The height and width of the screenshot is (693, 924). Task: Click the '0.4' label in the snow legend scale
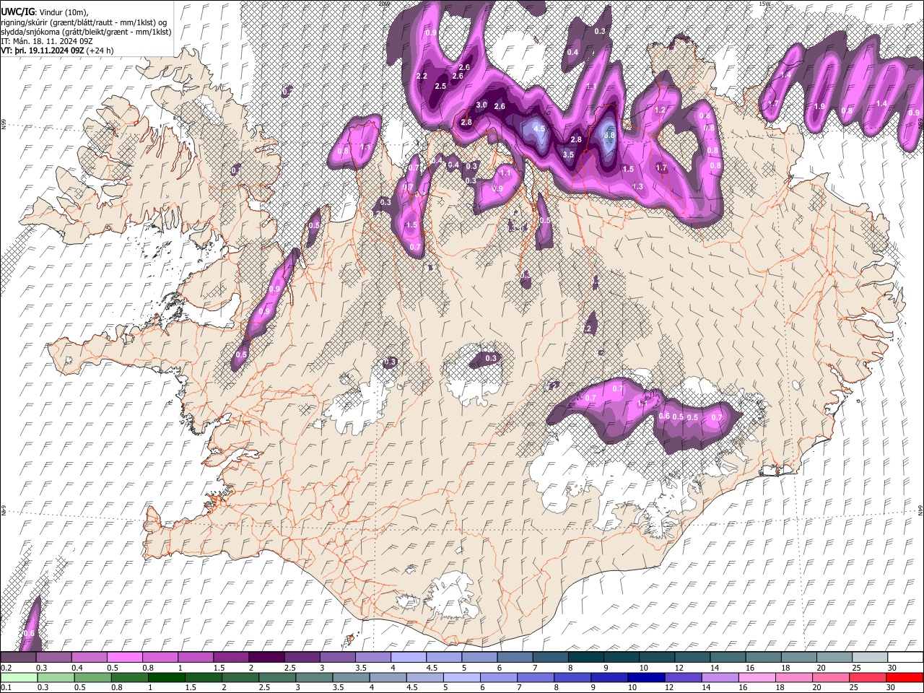(x=77, y=668)
